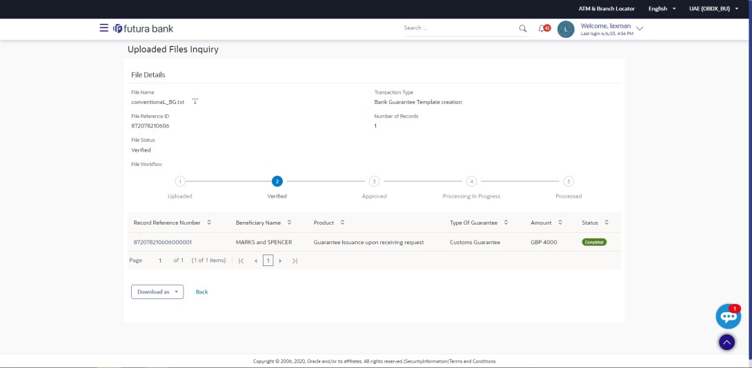Screen dimensions: 752x368
Task: Click the Back link
Action: [202, 292]
